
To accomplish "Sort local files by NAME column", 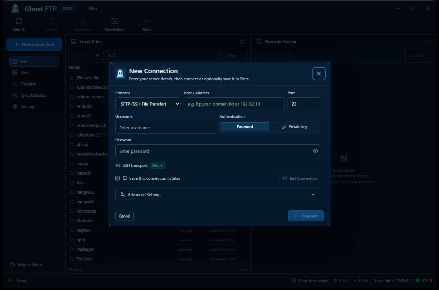I will pyautogui.click(x=76, y=67).
